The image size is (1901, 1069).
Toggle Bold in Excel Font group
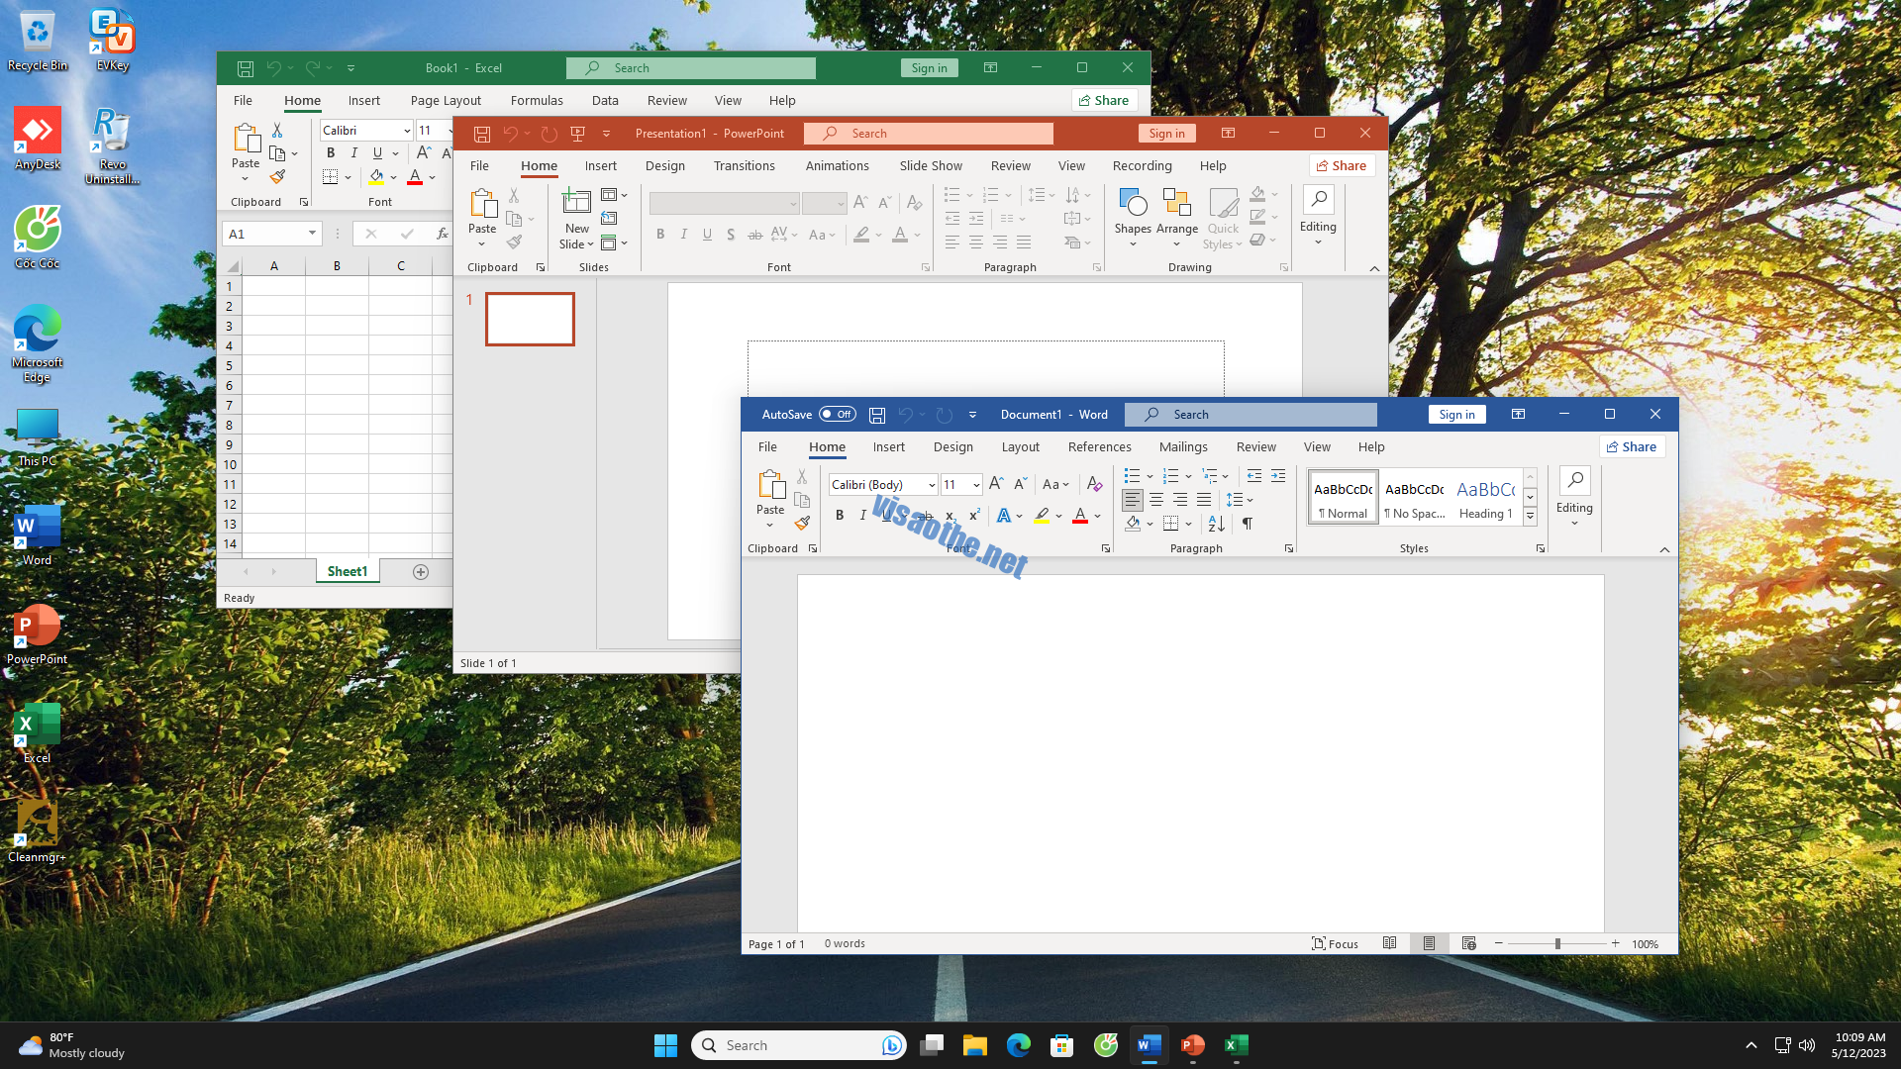click(331, 153)
